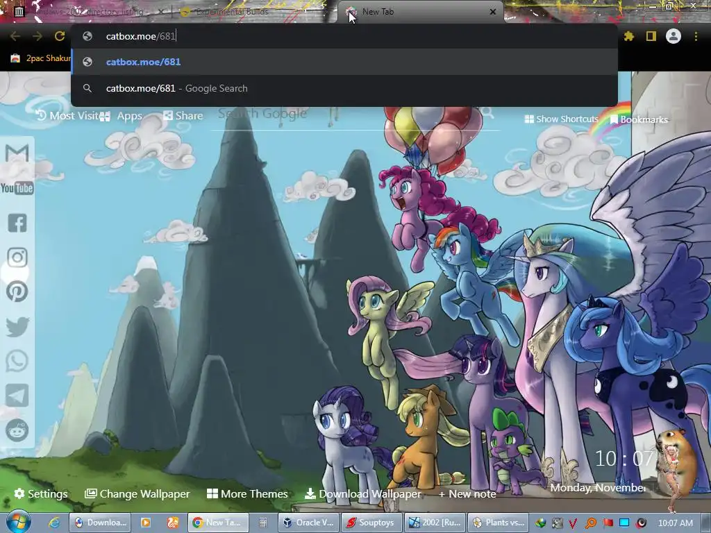Open the browser side panel icon
The width and height of the screenshot is (711, 533).
[x=651, y=36]
